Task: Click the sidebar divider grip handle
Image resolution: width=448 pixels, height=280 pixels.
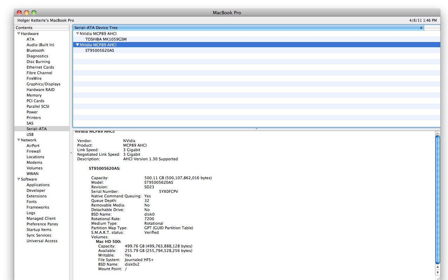Action: pyautogui.click(x=71, y=153)
